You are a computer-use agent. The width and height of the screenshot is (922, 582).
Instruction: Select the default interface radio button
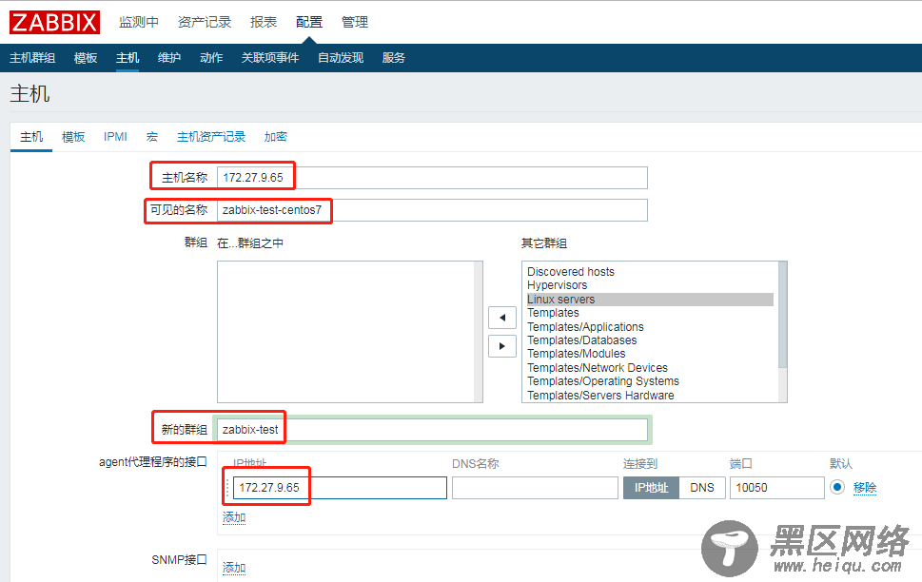click(837, 487)
